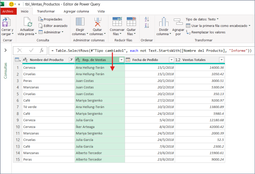Viewport: 255px width, 174px height.
Task: Open the Editor avanzado
Action: coord(53,26)
